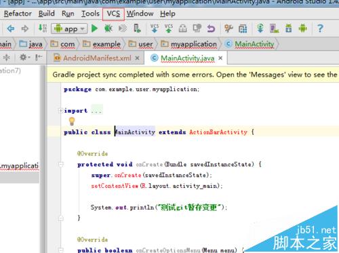Select the example breadcrumb folder
The width and height of the screenshot is (339, 253).
(x=102, y=44)
